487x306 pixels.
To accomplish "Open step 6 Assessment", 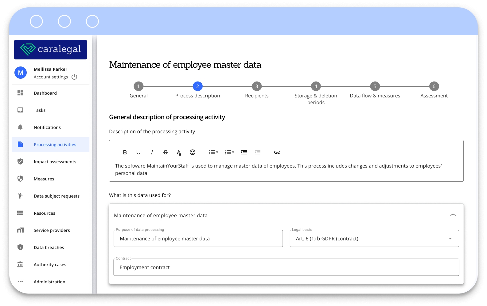I will pyautogui.click(x=434, y=86).
